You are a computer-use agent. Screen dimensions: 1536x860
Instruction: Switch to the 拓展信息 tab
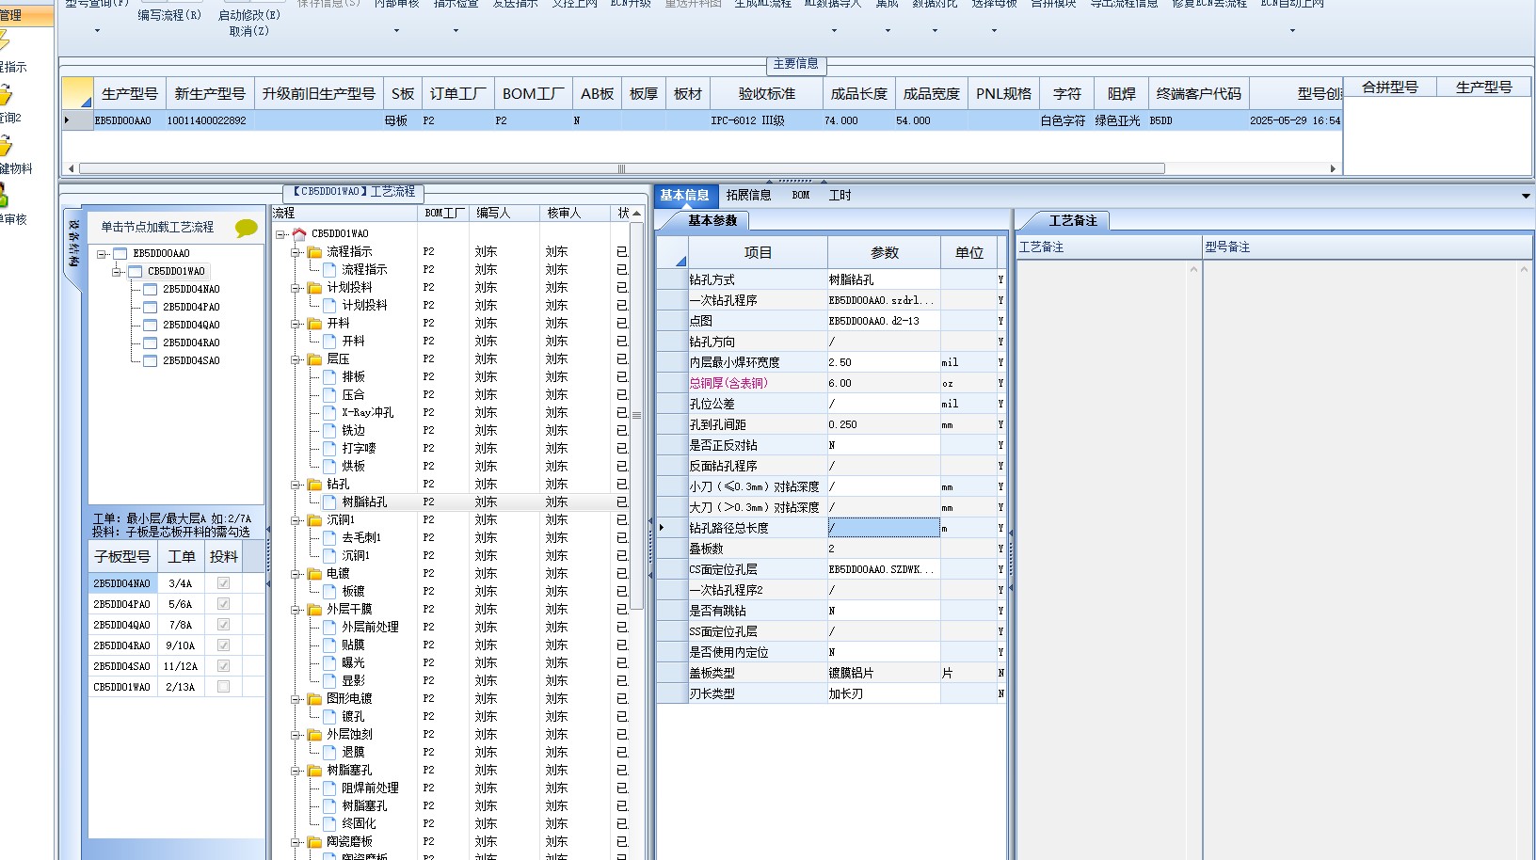point(748,196)
